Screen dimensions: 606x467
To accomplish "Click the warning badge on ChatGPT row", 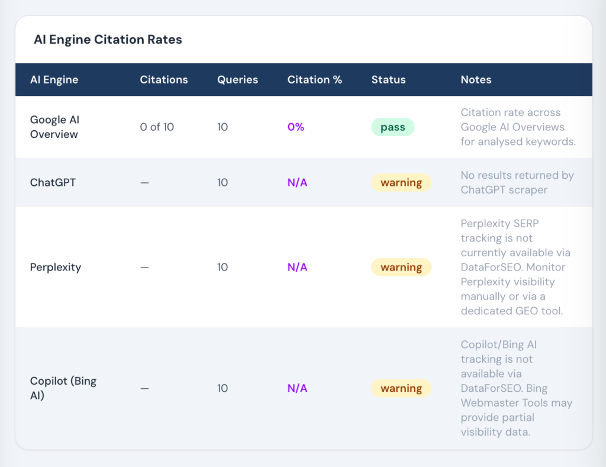I will [x=401, y=182].
